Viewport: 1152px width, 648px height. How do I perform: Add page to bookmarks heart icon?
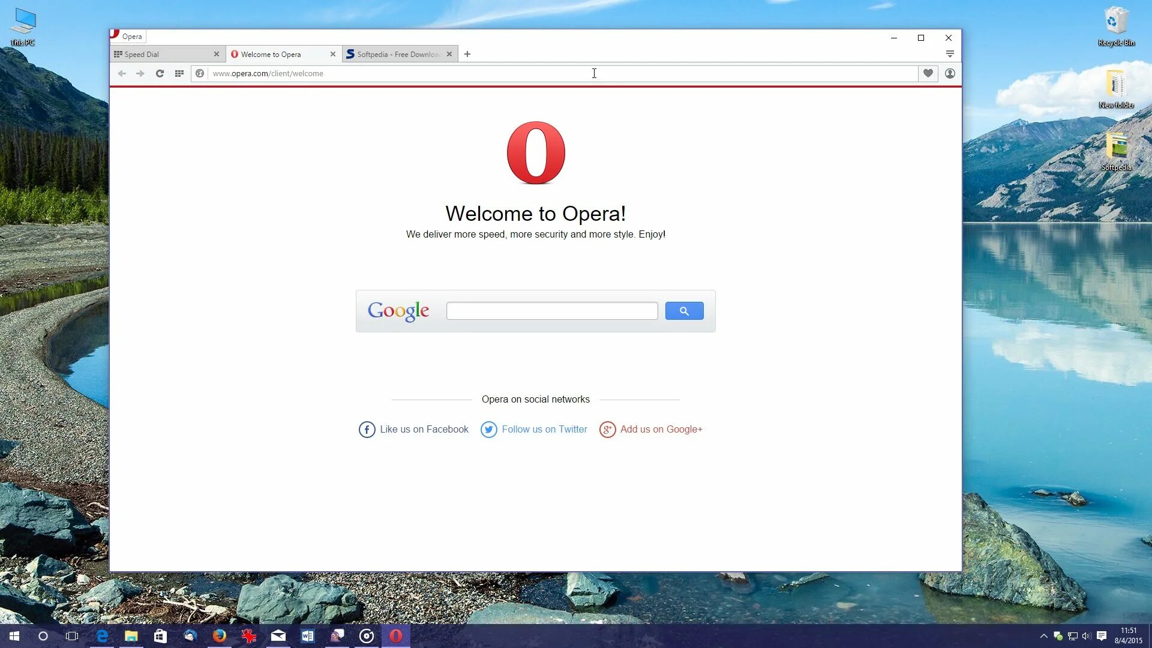(928, 73)
